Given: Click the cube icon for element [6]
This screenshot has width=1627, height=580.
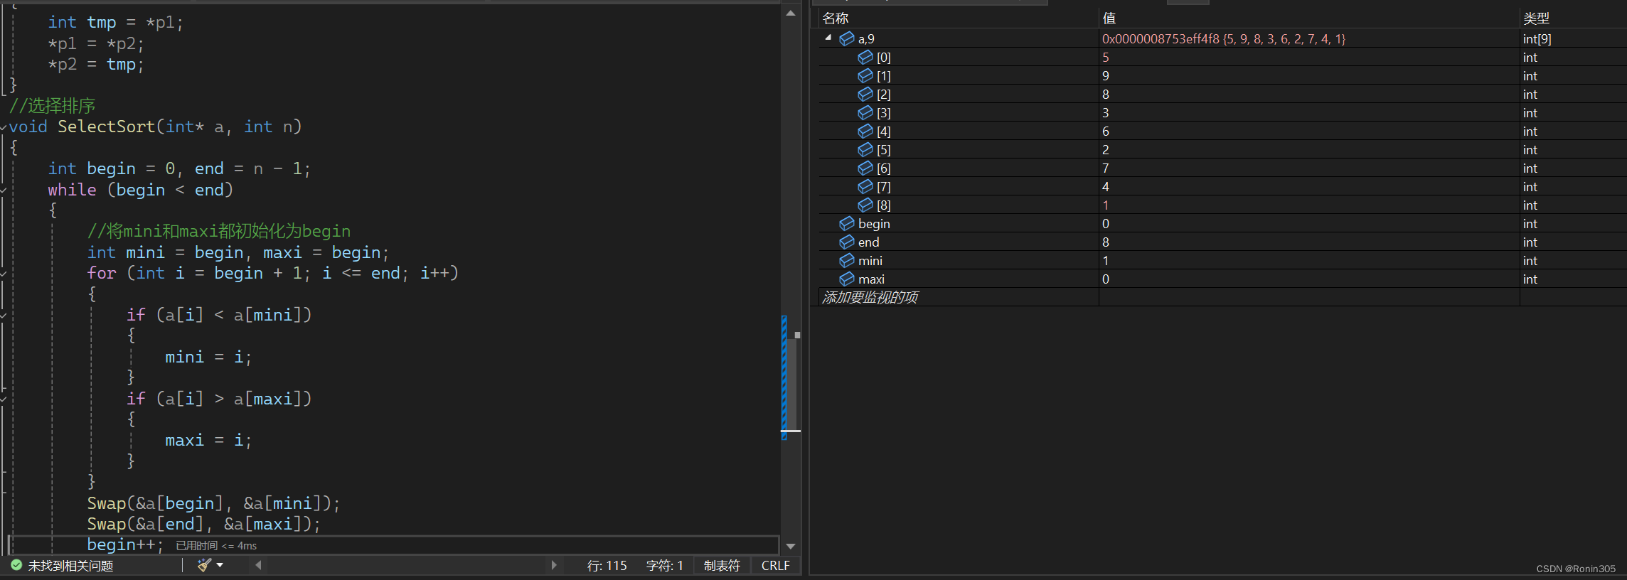Looking at the screenshot, I should pyautogui.click(x=865, y=168).
